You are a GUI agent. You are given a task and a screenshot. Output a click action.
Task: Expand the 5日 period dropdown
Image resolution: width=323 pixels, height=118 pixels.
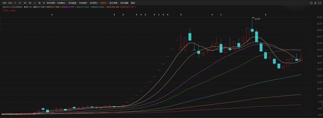(x=10, y=3)
